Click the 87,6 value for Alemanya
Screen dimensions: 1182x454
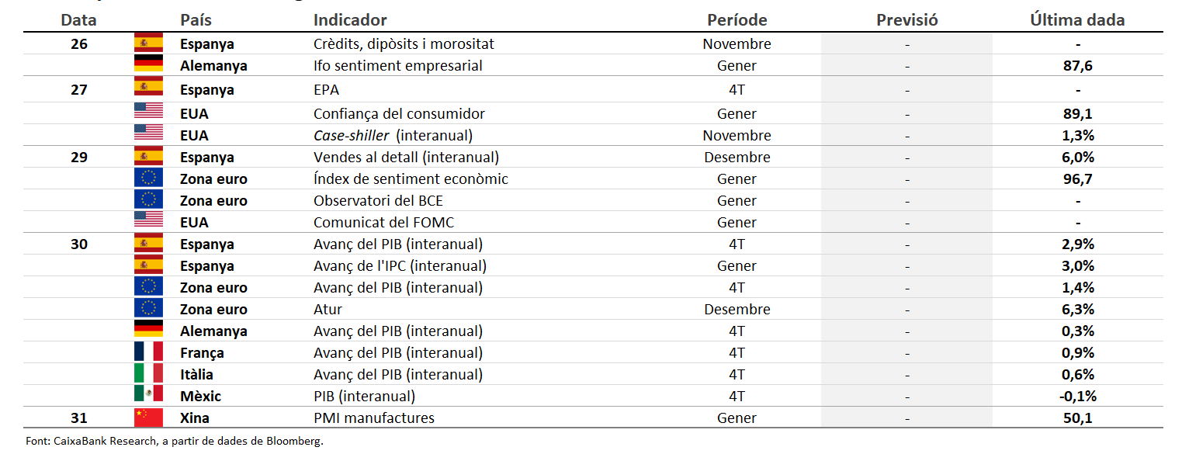(x=1077, y=66)
